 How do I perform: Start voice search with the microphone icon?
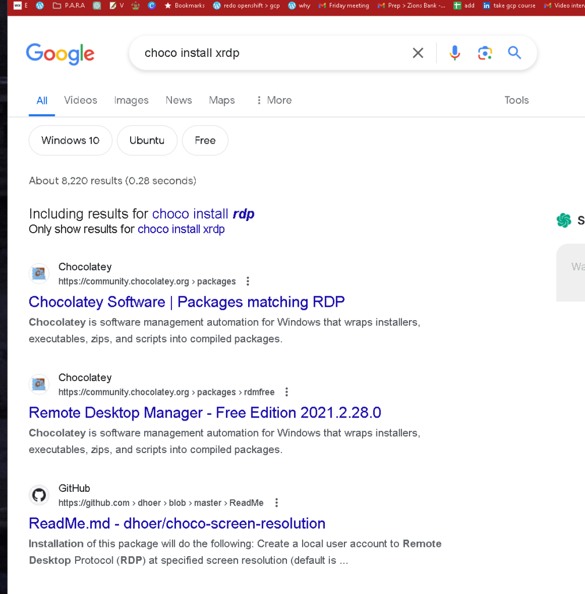(454, 53)
